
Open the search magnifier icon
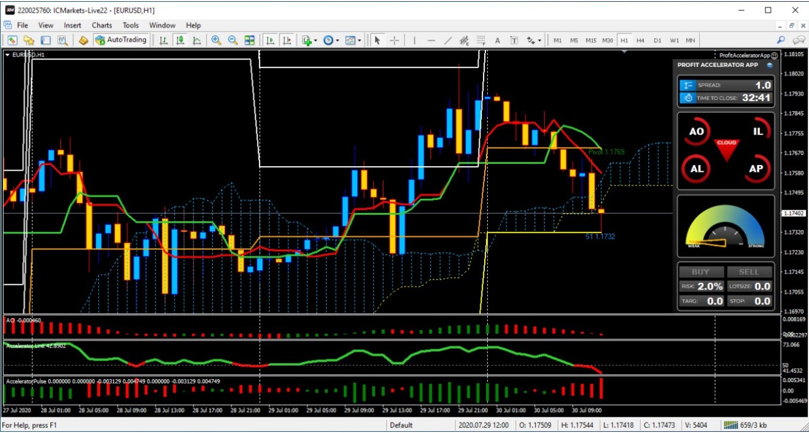coord(781,40)
